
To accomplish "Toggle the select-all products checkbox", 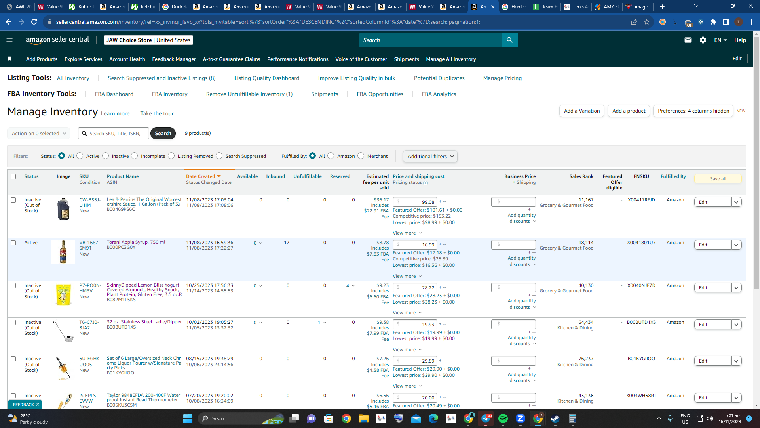I will (x=13, y=176).
